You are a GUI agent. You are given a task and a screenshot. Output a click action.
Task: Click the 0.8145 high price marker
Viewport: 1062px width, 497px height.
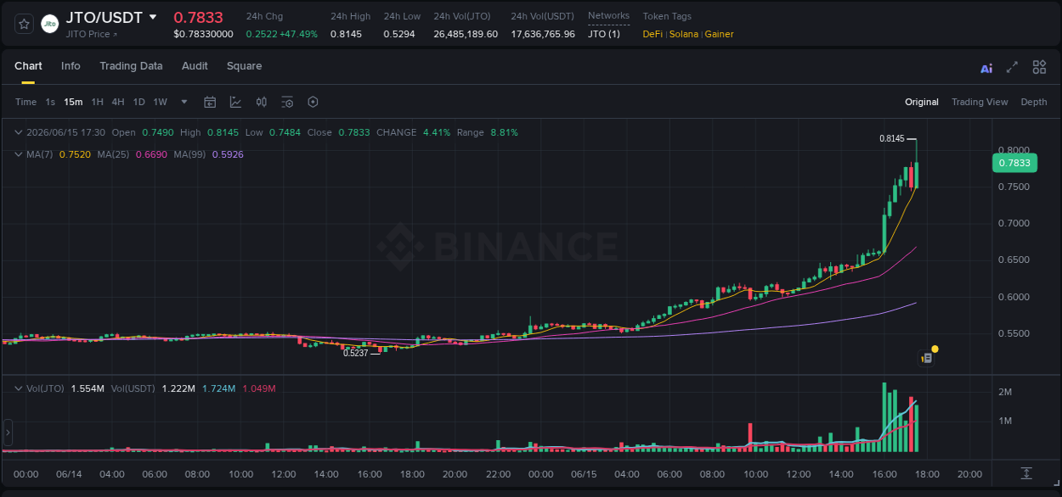click(891, 138)
